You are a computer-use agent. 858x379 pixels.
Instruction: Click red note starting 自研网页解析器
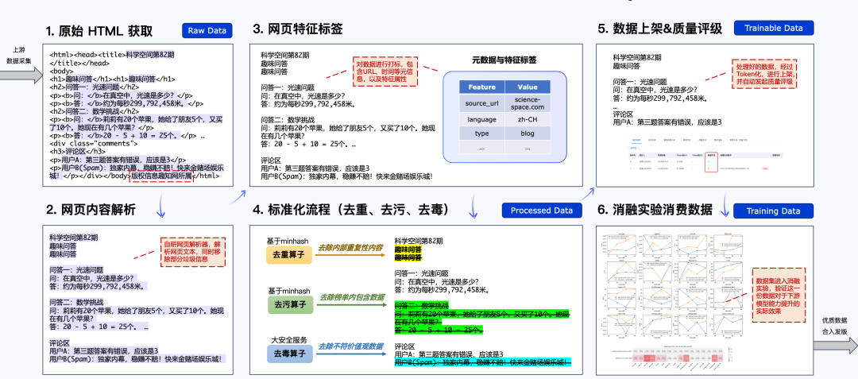[x=194, y=252]
